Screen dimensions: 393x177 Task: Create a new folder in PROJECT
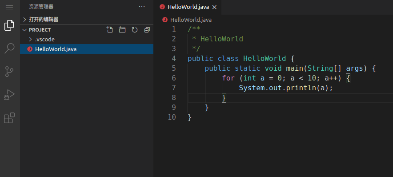tap(122, 30)
